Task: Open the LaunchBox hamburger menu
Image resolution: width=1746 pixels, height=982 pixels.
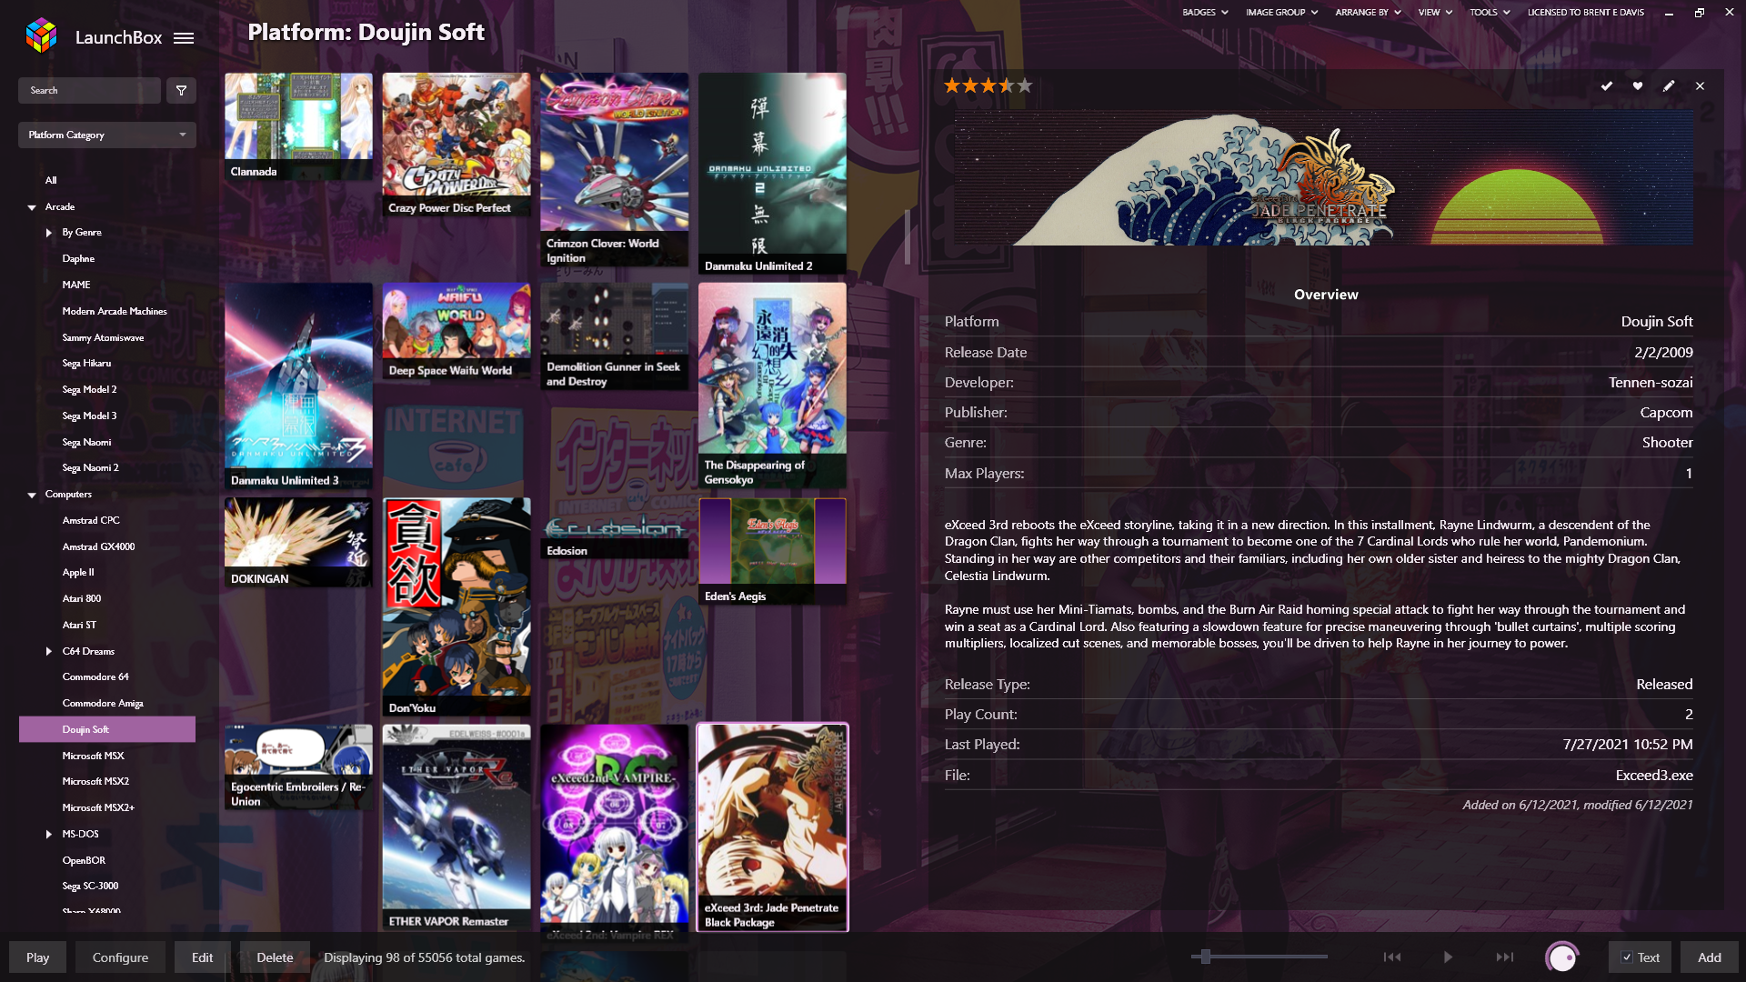Action: click(x=184, y=38)
